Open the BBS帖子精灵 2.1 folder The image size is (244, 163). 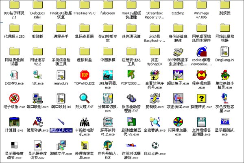click(14, 4)
